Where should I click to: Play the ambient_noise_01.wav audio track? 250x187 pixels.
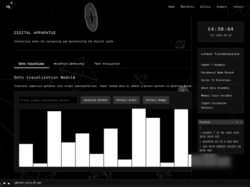click(x=5, y=183)
